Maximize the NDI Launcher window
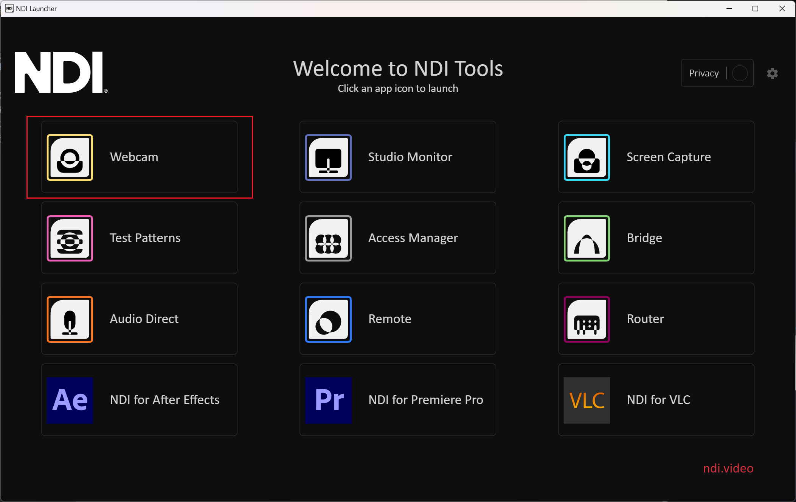This screenshot has width=796, height=502. 755,8
